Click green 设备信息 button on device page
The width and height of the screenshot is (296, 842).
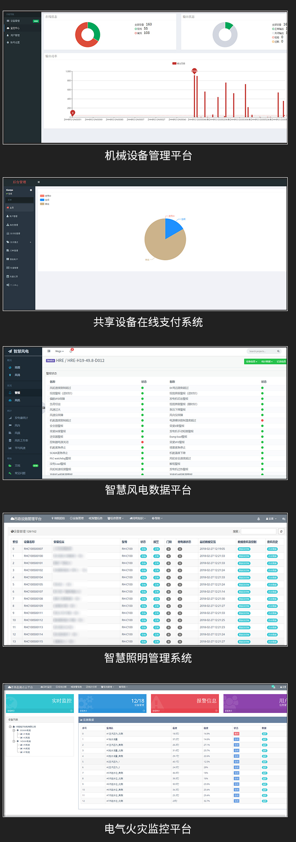251,361
